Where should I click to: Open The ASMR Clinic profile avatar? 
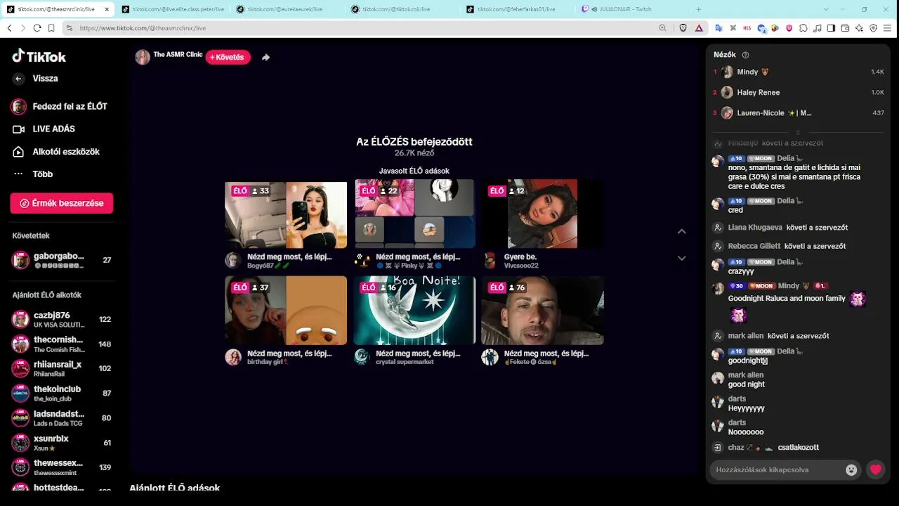pyautogui.click(x=143, y=58)
